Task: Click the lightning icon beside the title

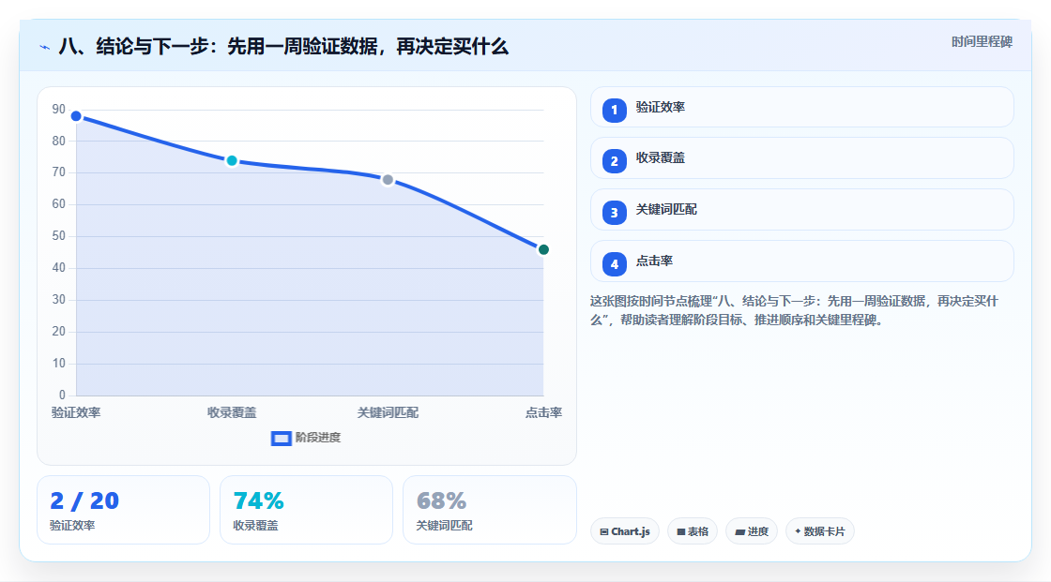Action: [x=45, y=48]
